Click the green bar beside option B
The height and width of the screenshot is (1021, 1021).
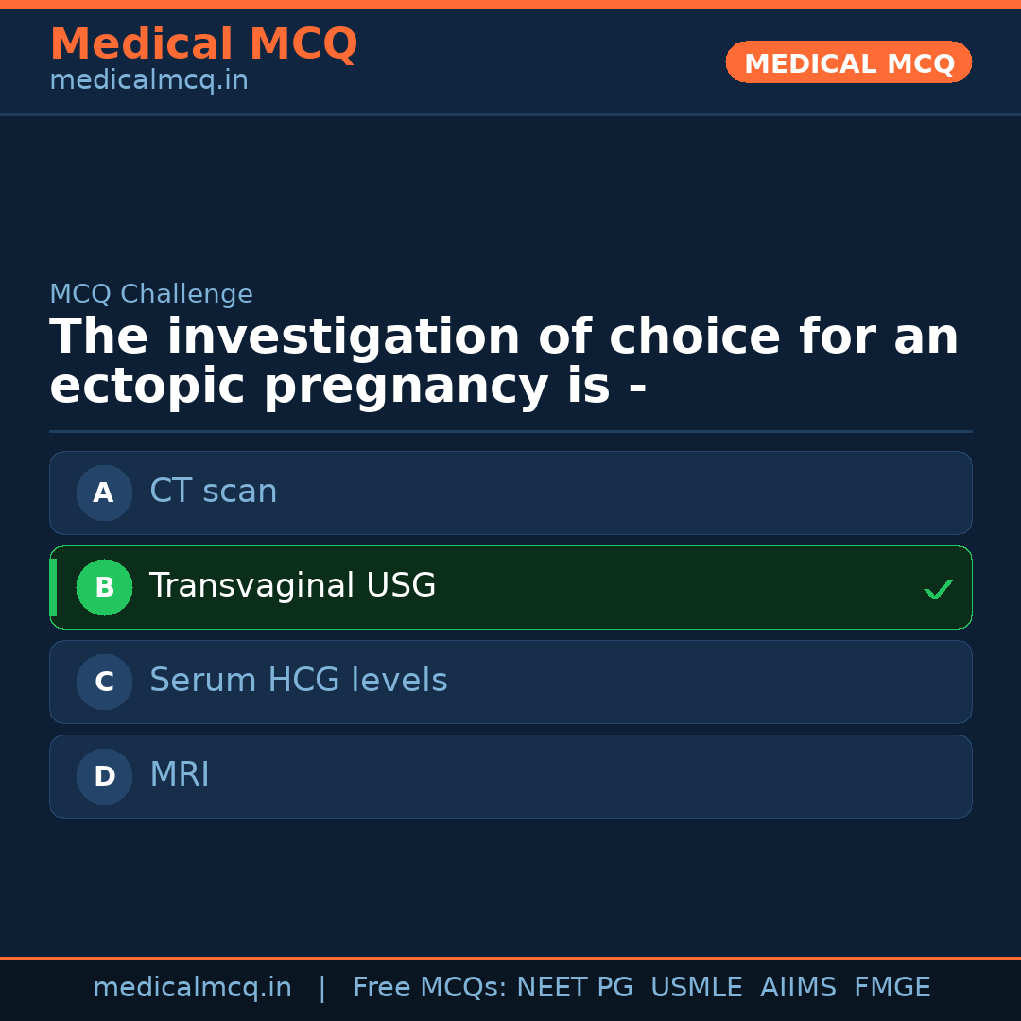coord(53,587)
